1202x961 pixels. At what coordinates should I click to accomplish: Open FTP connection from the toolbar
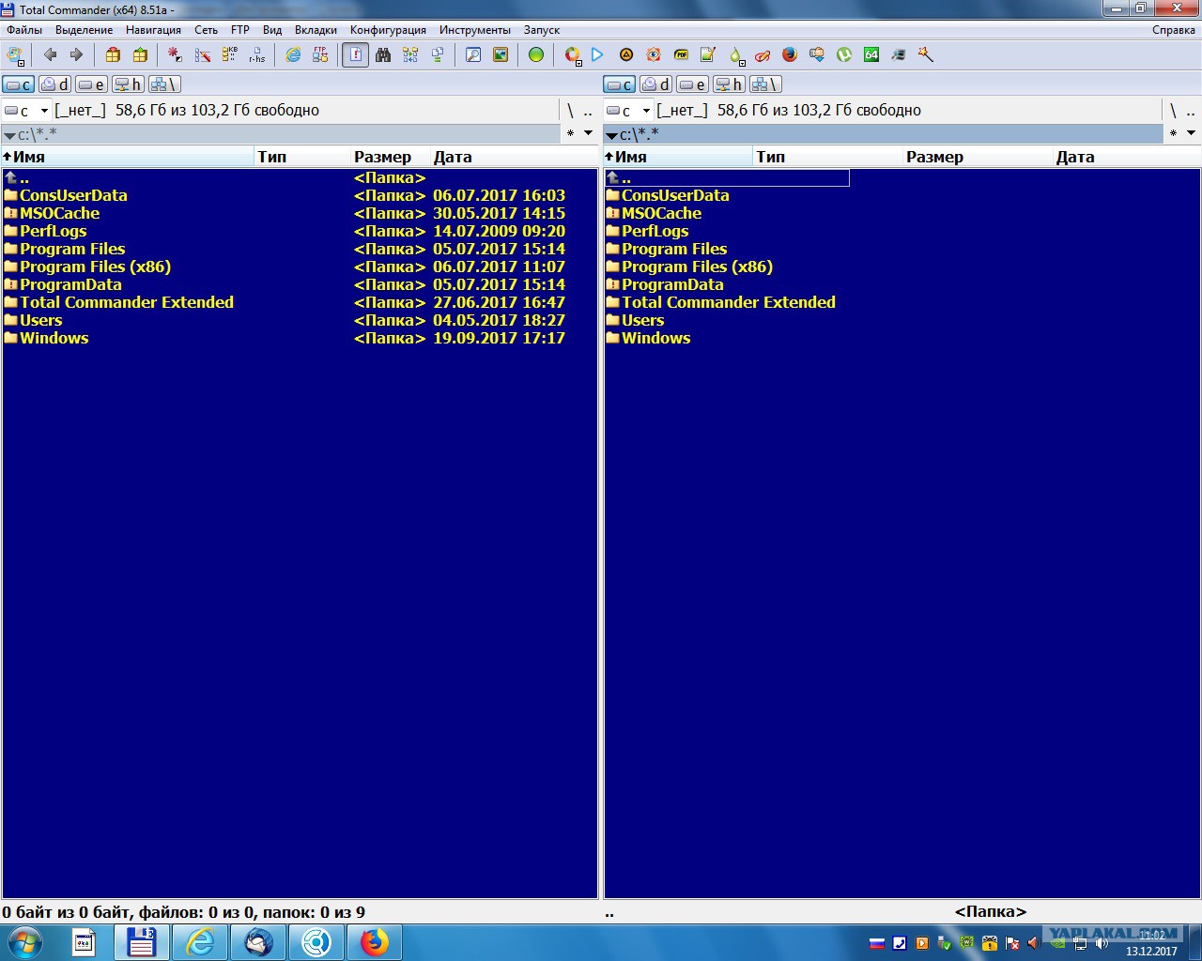320,55
